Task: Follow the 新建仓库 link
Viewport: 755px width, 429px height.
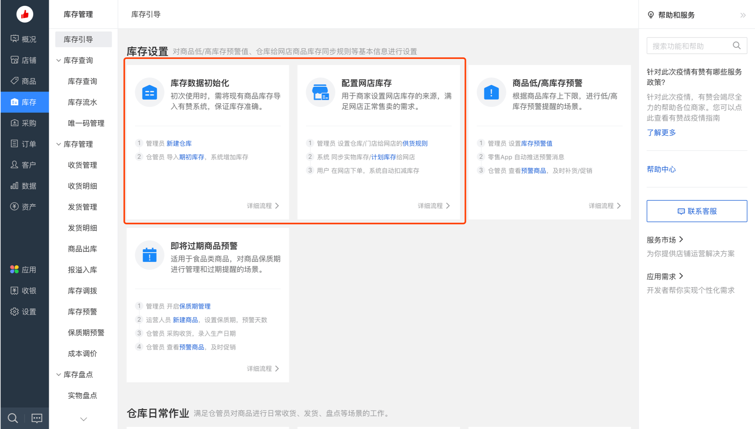Action: coord(179,143)
